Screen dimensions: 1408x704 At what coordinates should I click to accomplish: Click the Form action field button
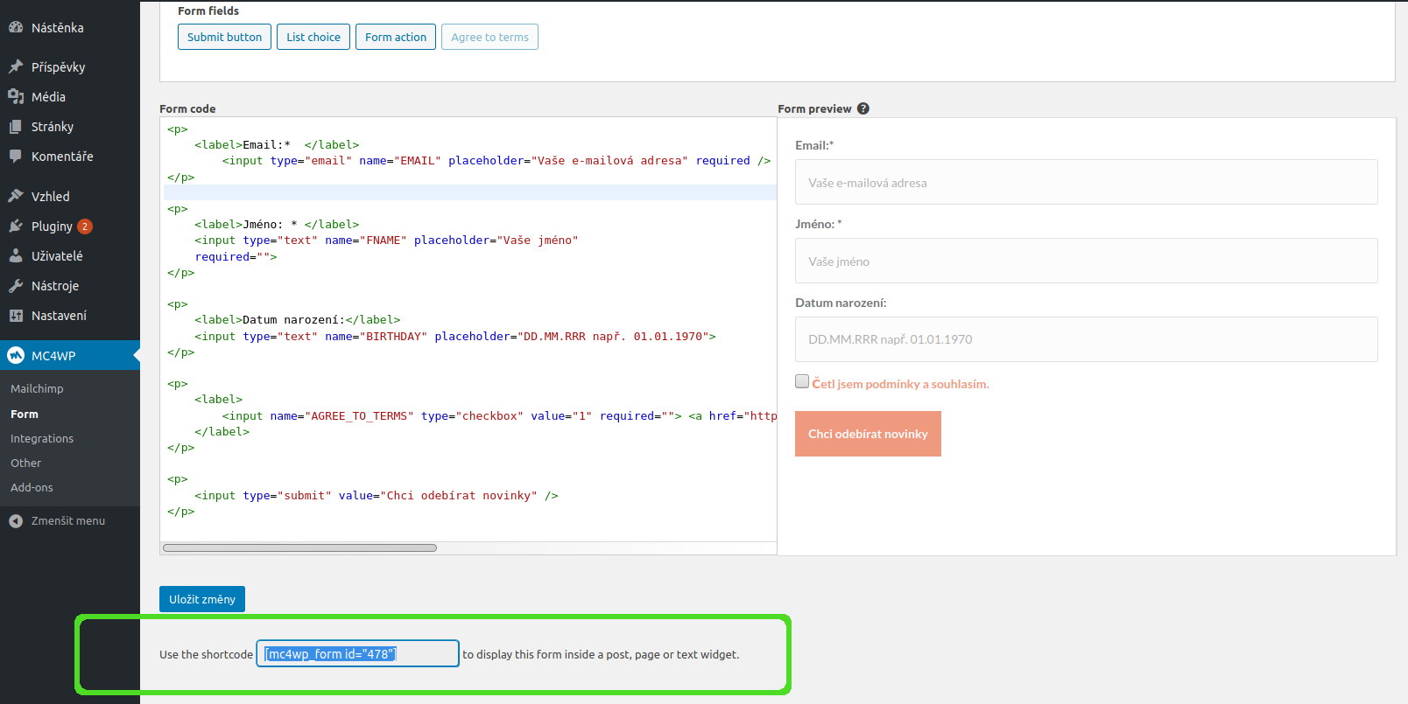pyautogui.click(x=396, y=37)
